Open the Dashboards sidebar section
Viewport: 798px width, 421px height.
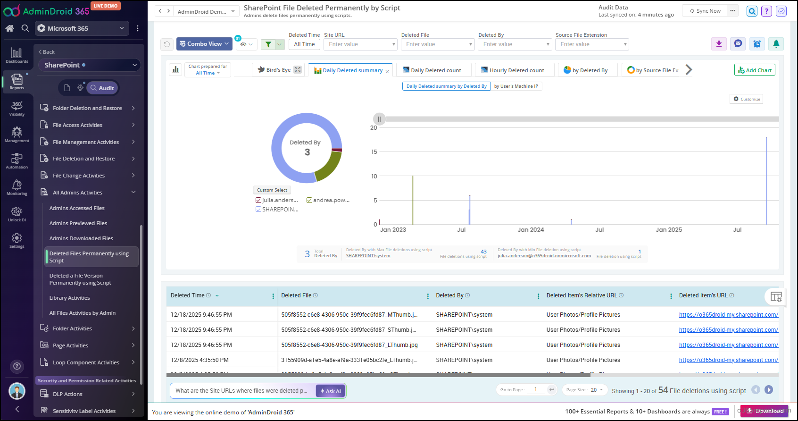click(x=17, y=55)
